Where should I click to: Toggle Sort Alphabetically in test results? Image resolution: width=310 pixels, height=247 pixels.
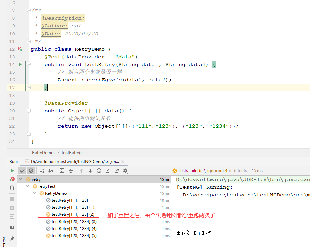42,171
